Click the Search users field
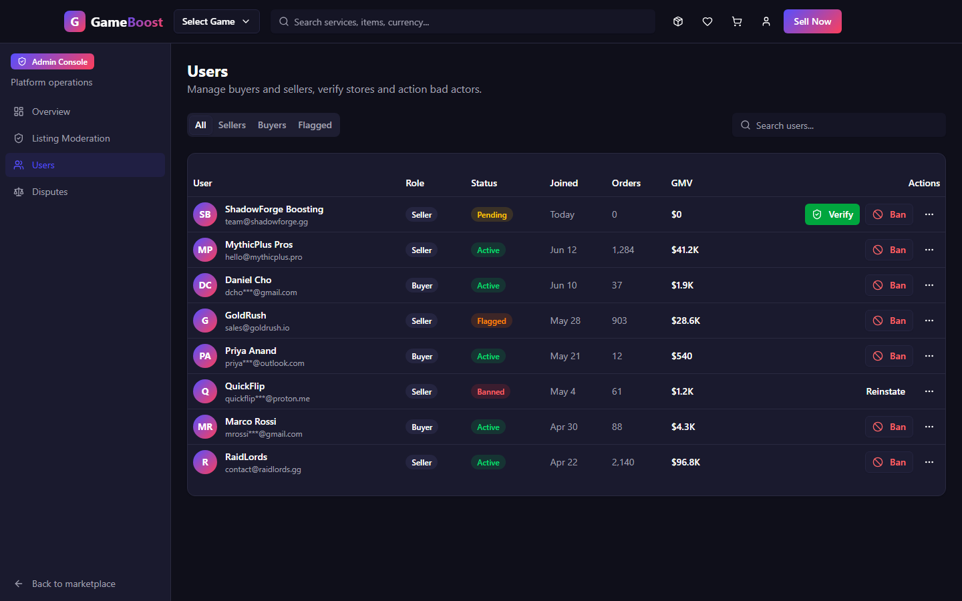The height and width of the screenshot is (601, 962). click(839, 125)
